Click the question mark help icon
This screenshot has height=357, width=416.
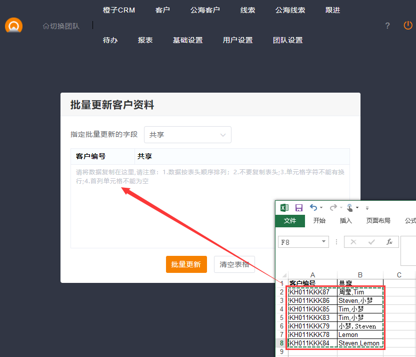click(387, 26)
